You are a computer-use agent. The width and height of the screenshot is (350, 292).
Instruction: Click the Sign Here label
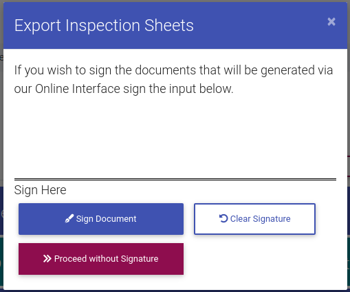click(40, 190)
